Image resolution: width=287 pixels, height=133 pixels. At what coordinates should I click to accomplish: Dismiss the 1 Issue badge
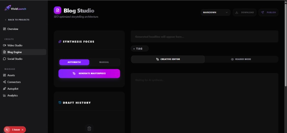(22, 130)
